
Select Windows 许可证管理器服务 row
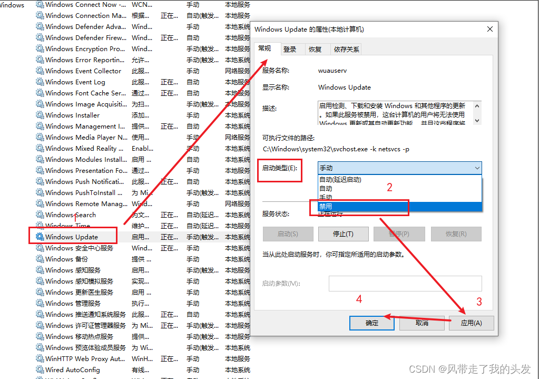point(143,325)
